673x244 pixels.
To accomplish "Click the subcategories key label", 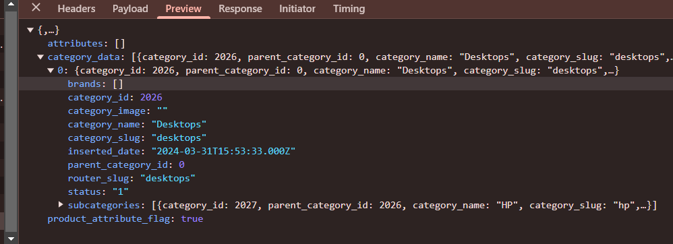I will 105,206.
